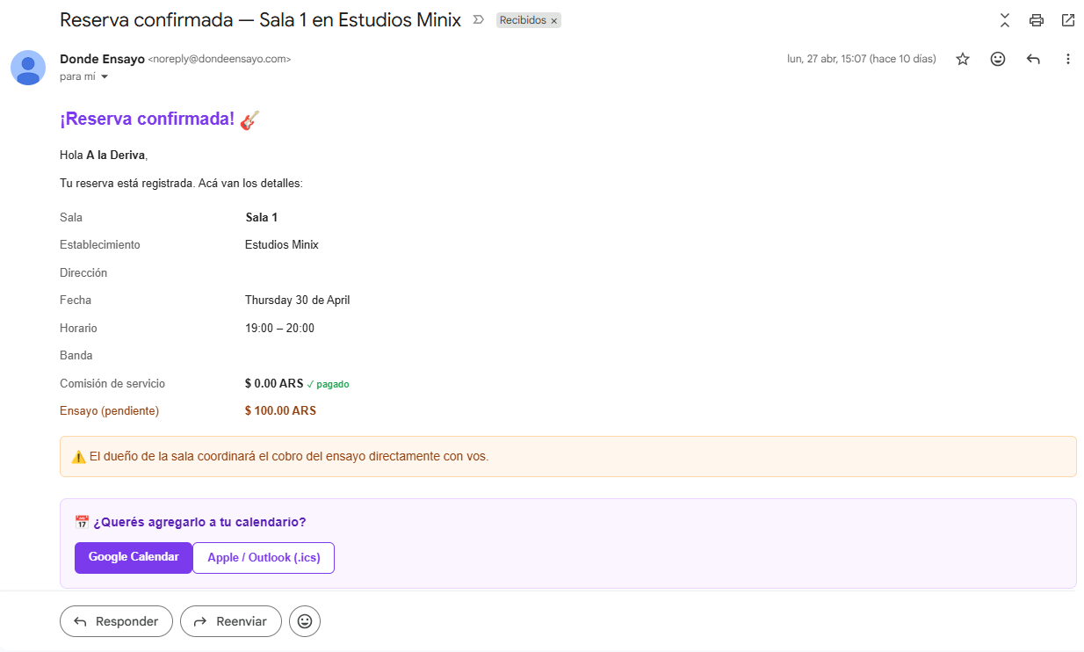Viewport: 1084px width, 652px height.
Task: Expand recipient details arrow next to 'para mí'
Action: point(105,77)
